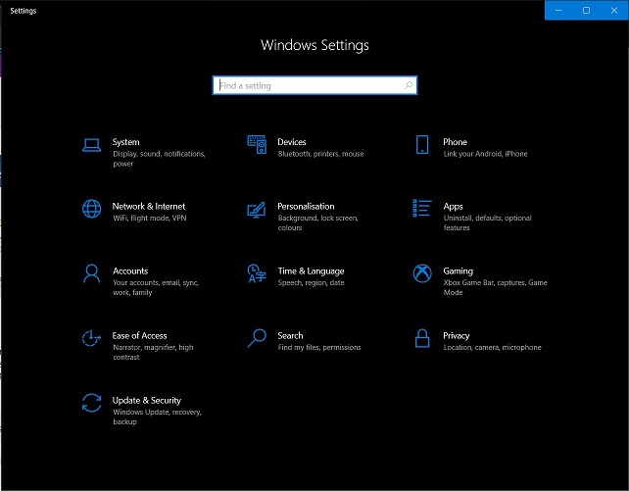Image resolution: width=629 pixels, height=491 pixels.
Task: Click 'Your accounts, email, sync, work, family' text
Action: tap(156, 287)
